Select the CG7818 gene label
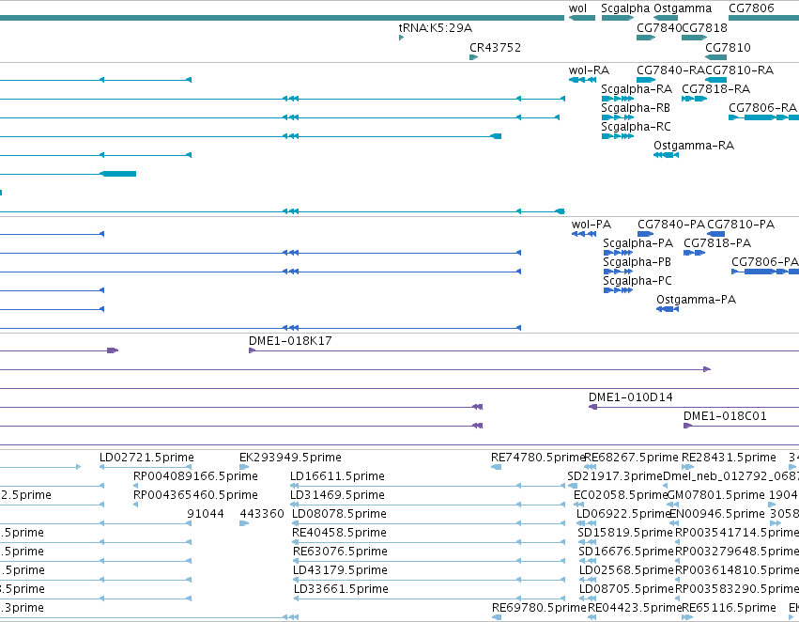799x622 pixels. [x=705, y=28]
